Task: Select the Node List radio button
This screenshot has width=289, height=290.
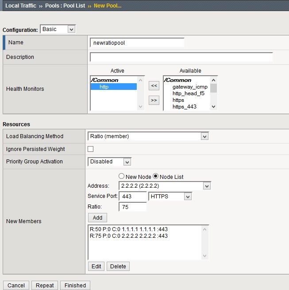Action: pos(155,177)
